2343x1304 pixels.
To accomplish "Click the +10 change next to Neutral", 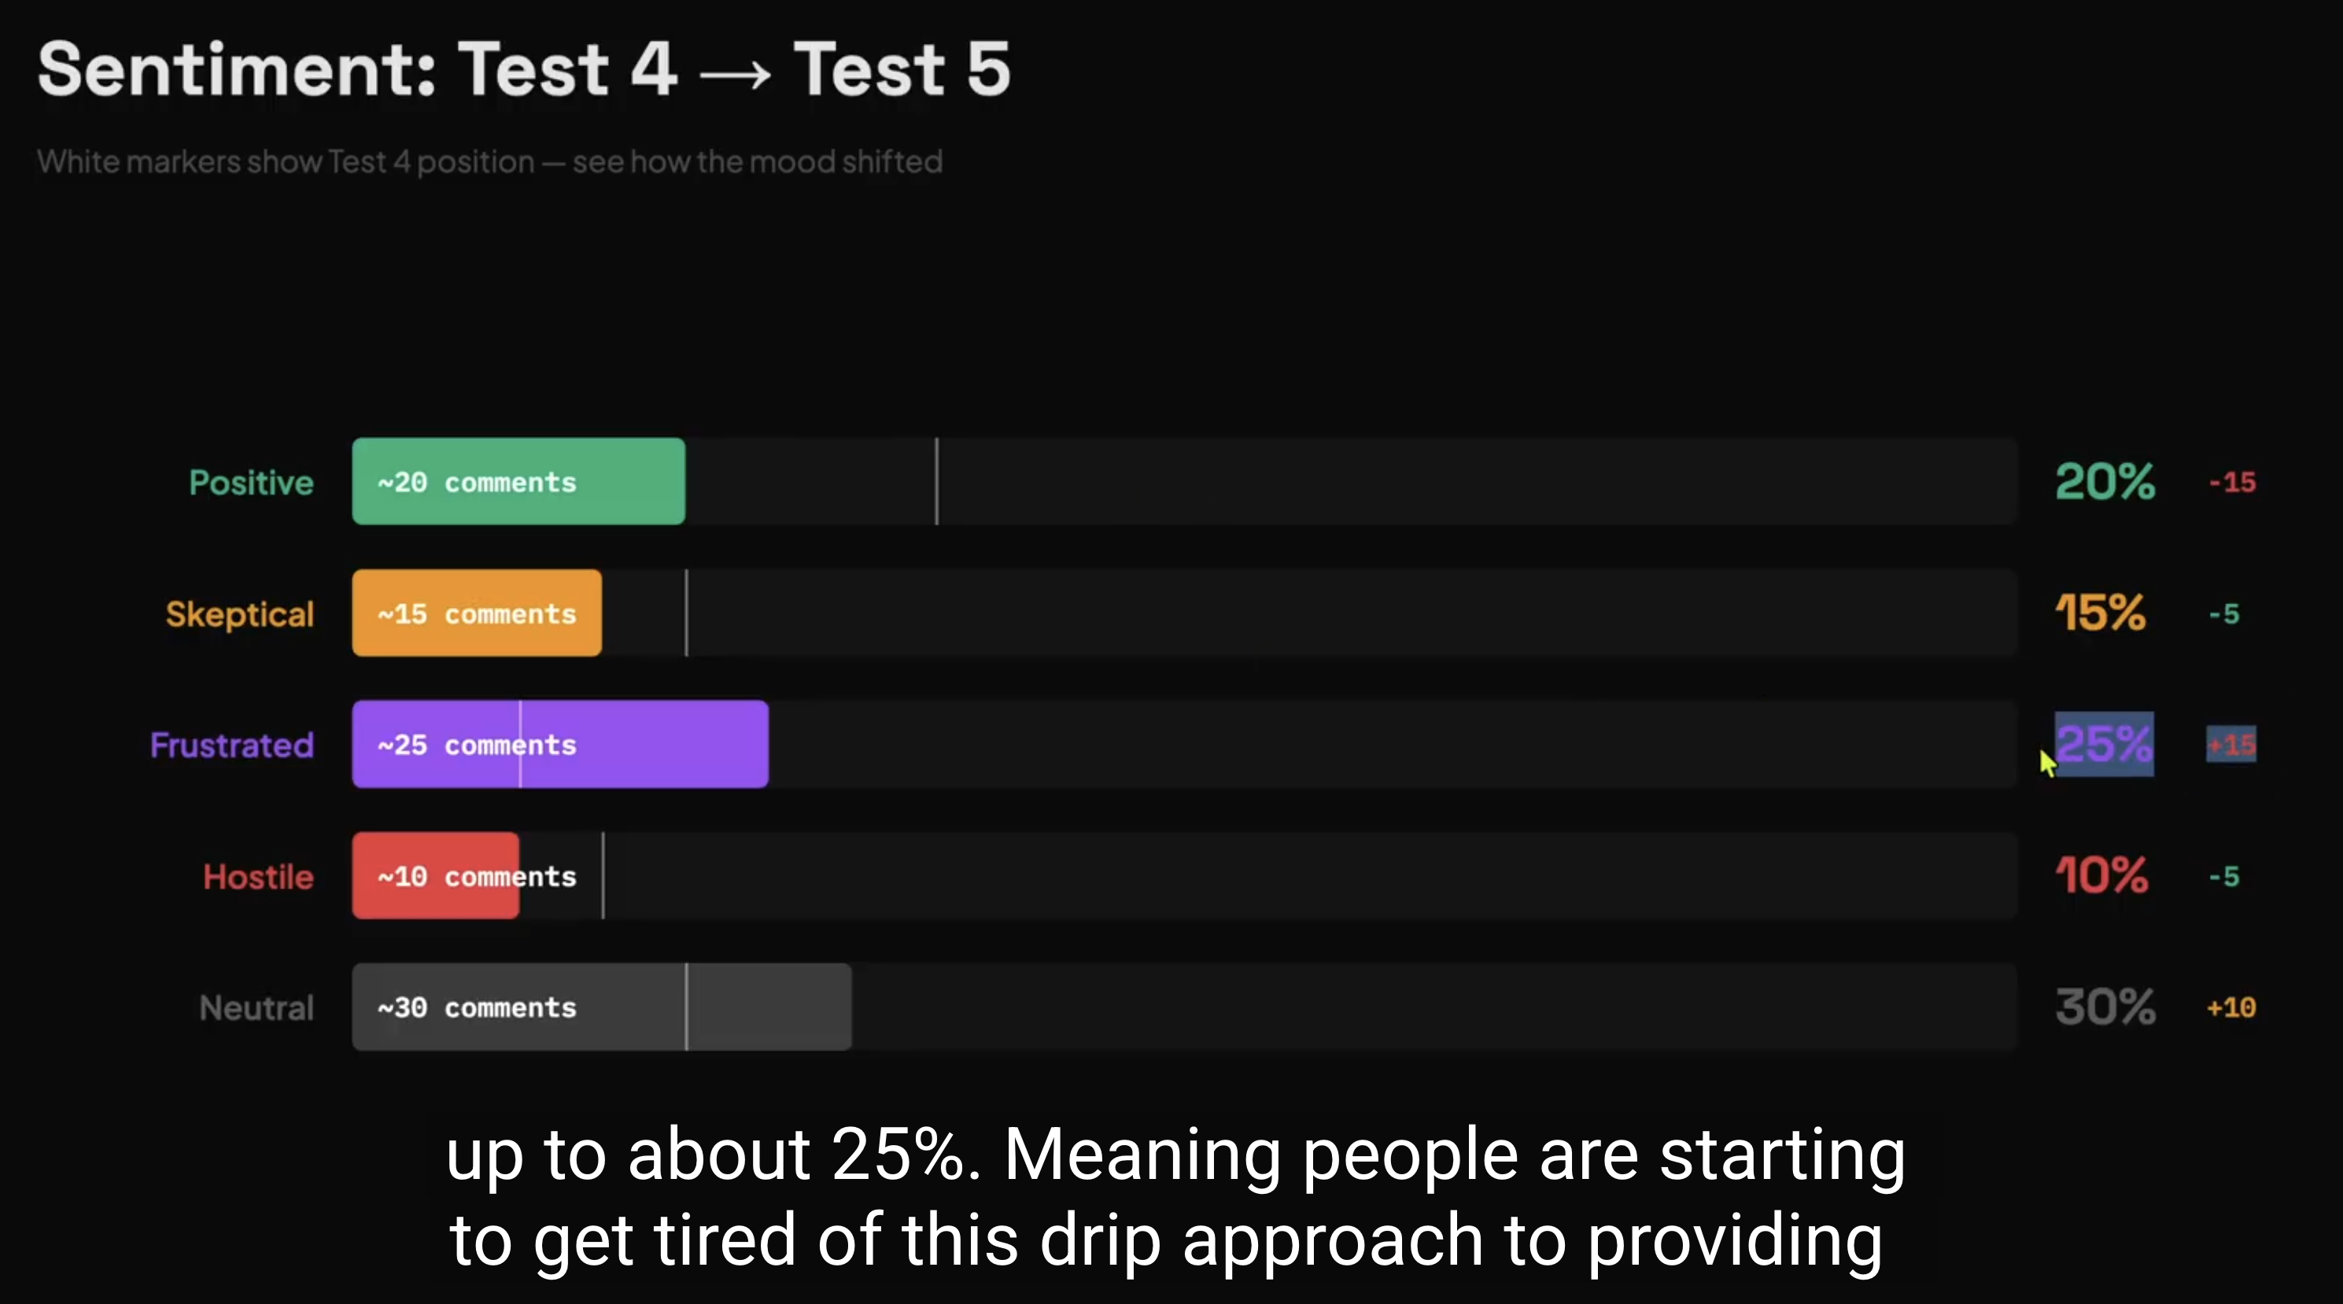I will coord(2231,1007).
